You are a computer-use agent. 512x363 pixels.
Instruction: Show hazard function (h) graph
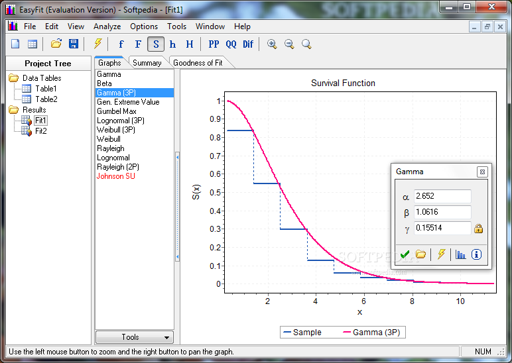pos(172,44)
